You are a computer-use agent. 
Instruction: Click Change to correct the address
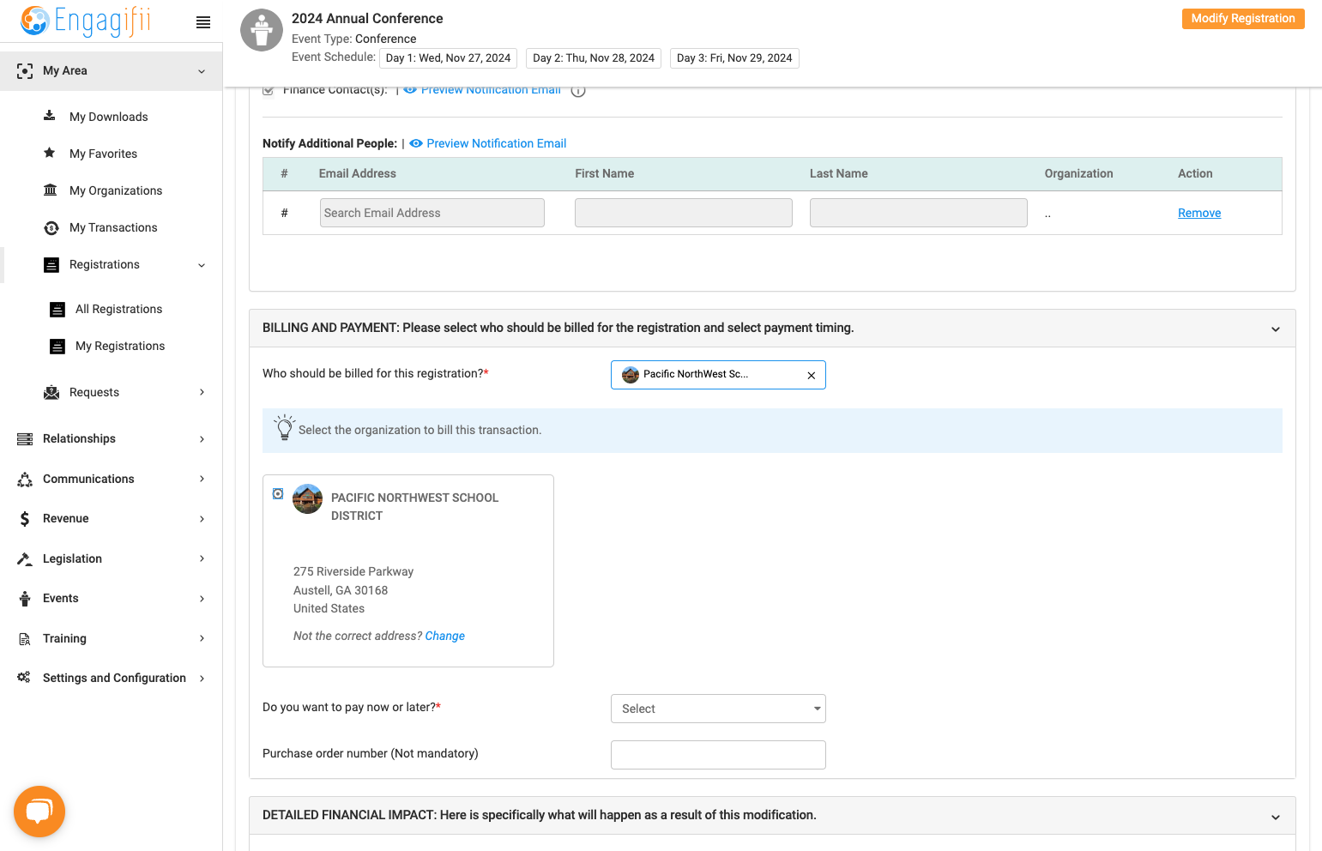pyautogui.click(x=445, y=636)
